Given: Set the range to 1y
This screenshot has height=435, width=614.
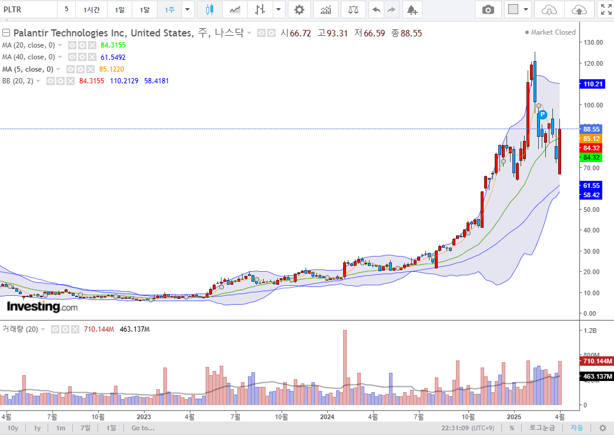Looking at the screenshot, I should tap(37, 428).
